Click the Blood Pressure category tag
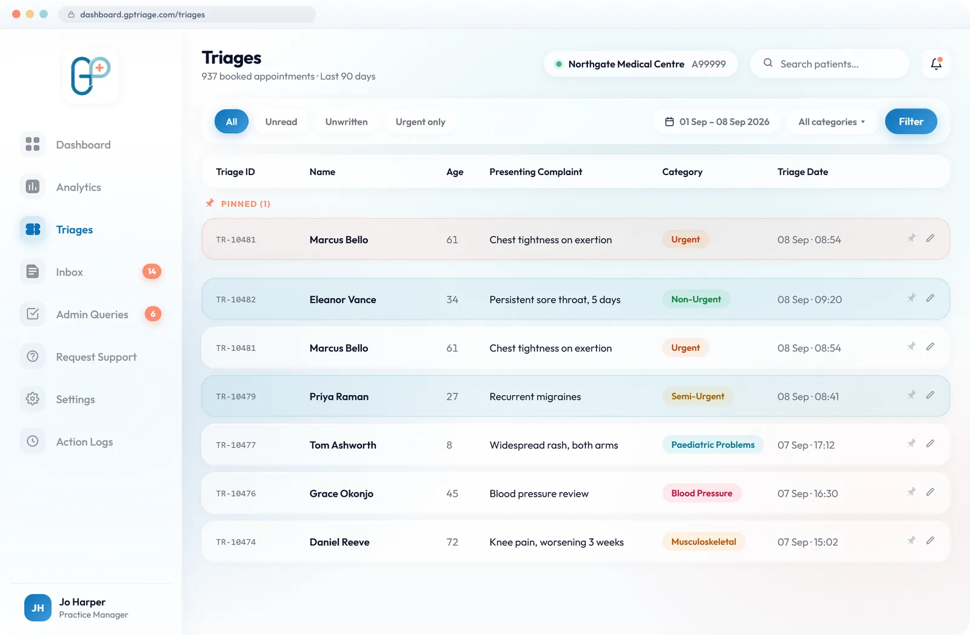 pos(701,493)
